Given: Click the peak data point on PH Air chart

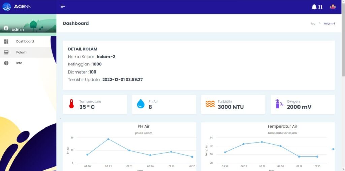Looking at the screenshot, I should (108, 139).
